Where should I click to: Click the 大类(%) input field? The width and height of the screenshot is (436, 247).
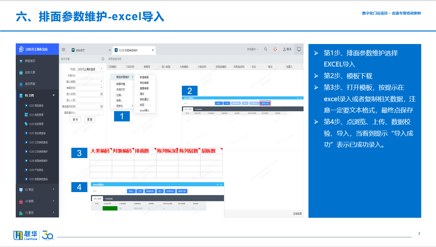[x=90, y=75]
